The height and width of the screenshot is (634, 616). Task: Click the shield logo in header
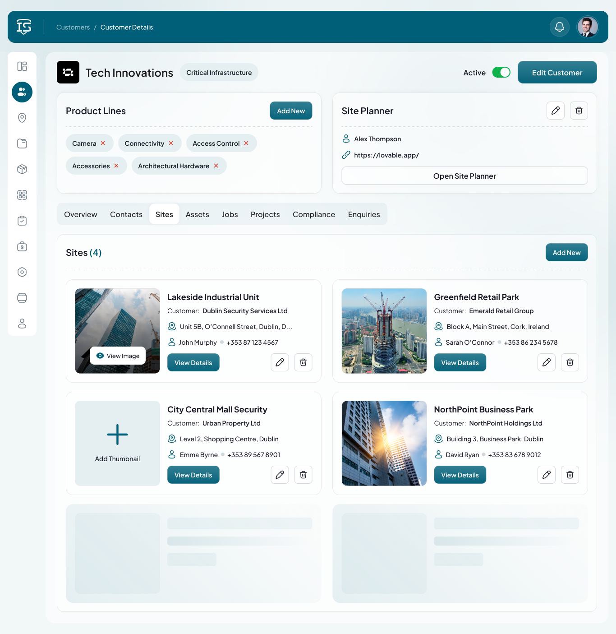coord(24,27)
